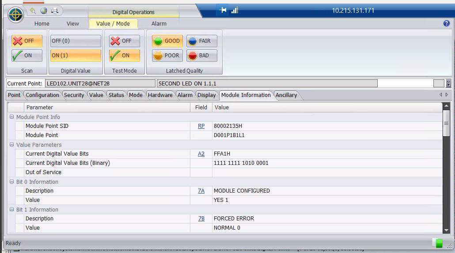Click the printer icon in quick access toolbar
Image resolution: width=455 pixels, height=253 pixels.
pos(54,11)
